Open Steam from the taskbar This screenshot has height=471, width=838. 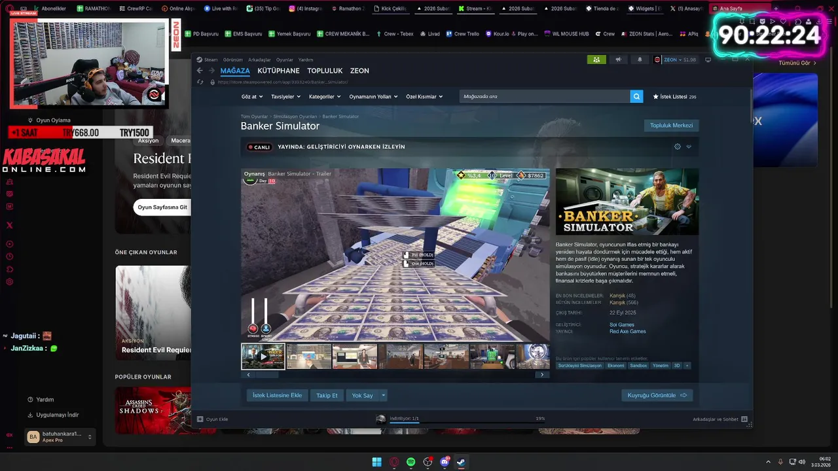pyautogui.click(x=461, y=462)
